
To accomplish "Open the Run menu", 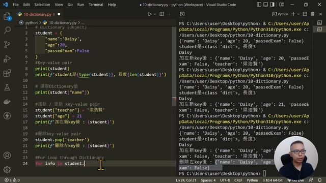I will [80, 5].
